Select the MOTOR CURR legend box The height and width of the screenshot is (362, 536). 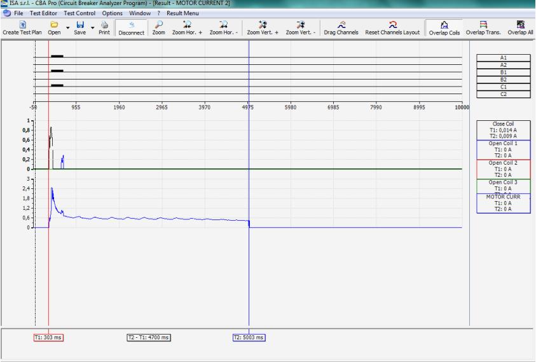tap(503, 203)
